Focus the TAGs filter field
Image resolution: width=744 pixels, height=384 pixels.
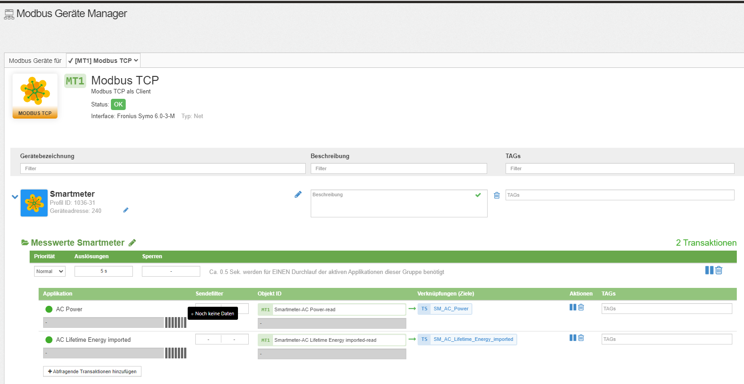[620, 168]
